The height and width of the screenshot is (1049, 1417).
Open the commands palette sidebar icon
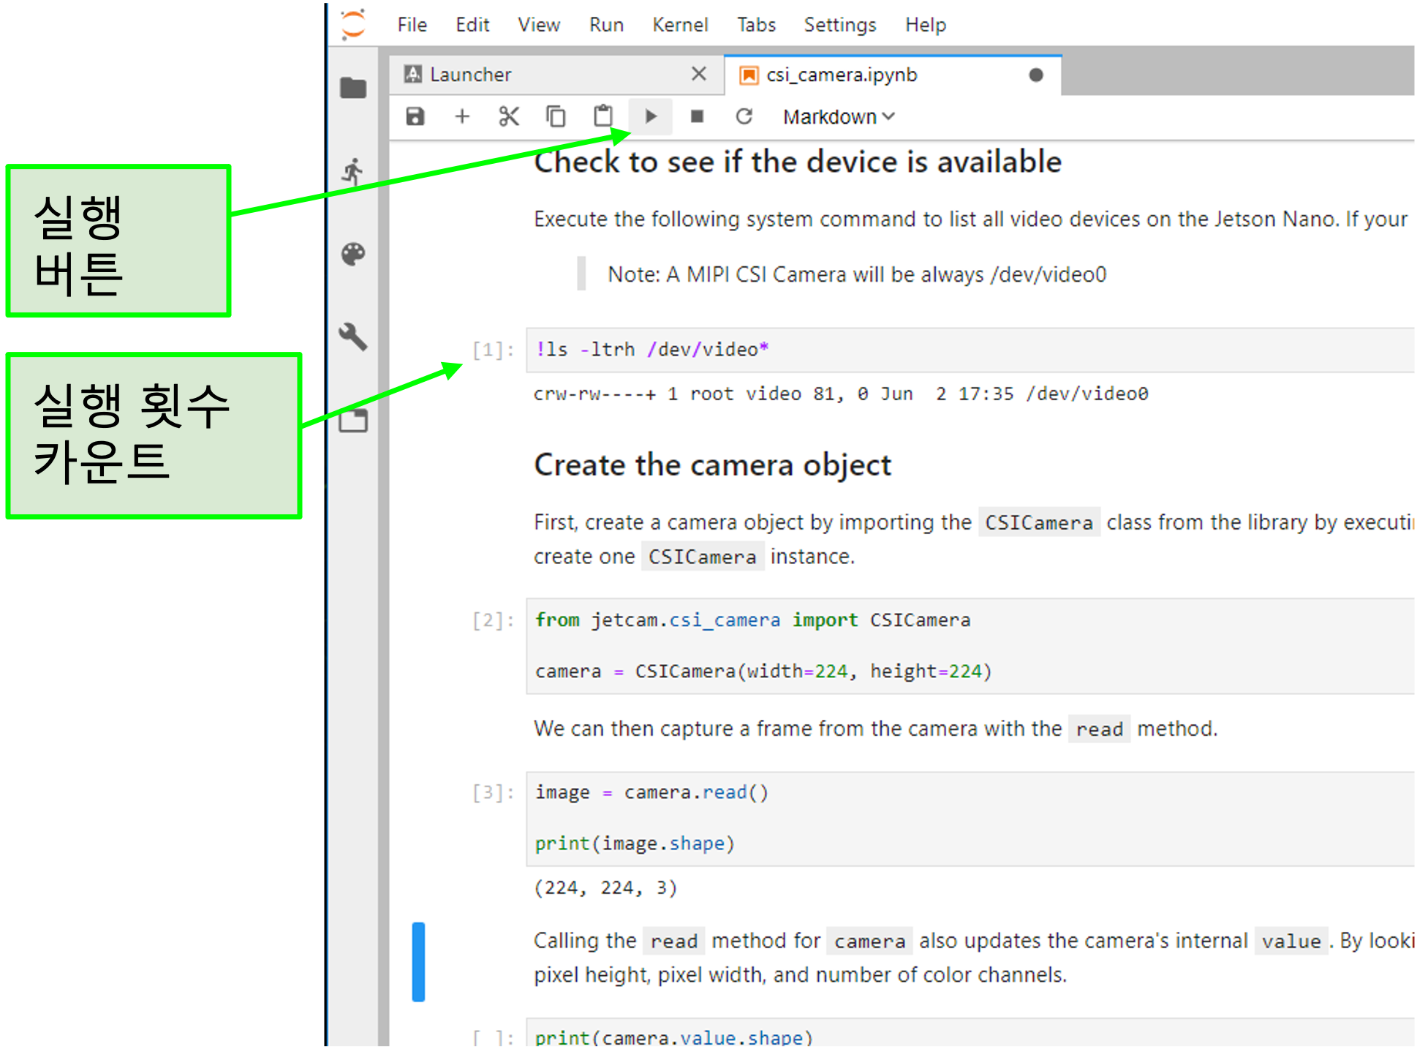pos(353,254)
